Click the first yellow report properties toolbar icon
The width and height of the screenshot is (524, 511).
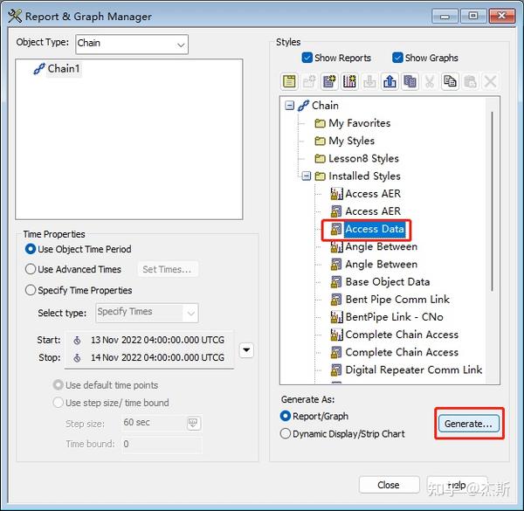pos(289,81)
